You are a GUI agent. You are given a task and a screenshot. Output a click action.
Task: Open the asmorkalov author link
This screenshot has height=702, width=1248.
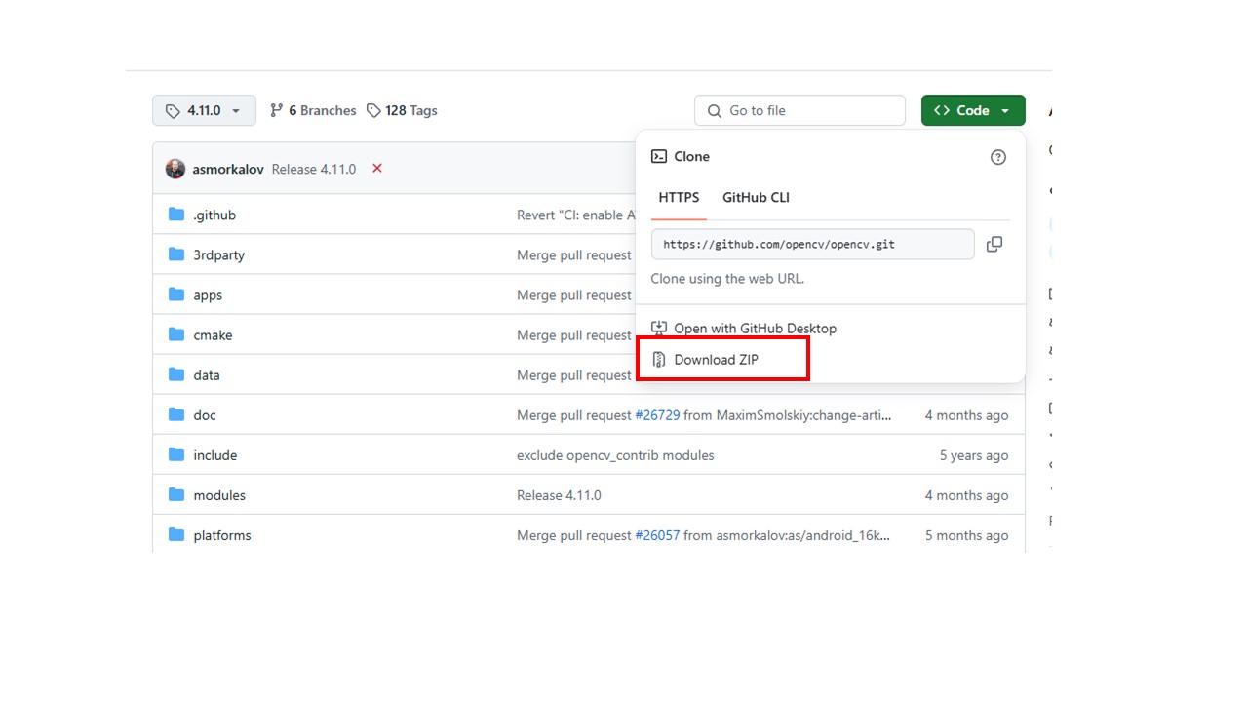[x=228, y=169]
